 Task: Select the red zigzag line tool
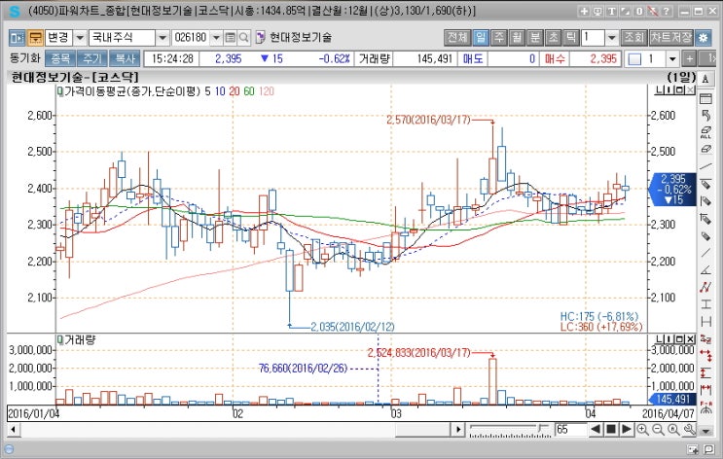(705, 287)
